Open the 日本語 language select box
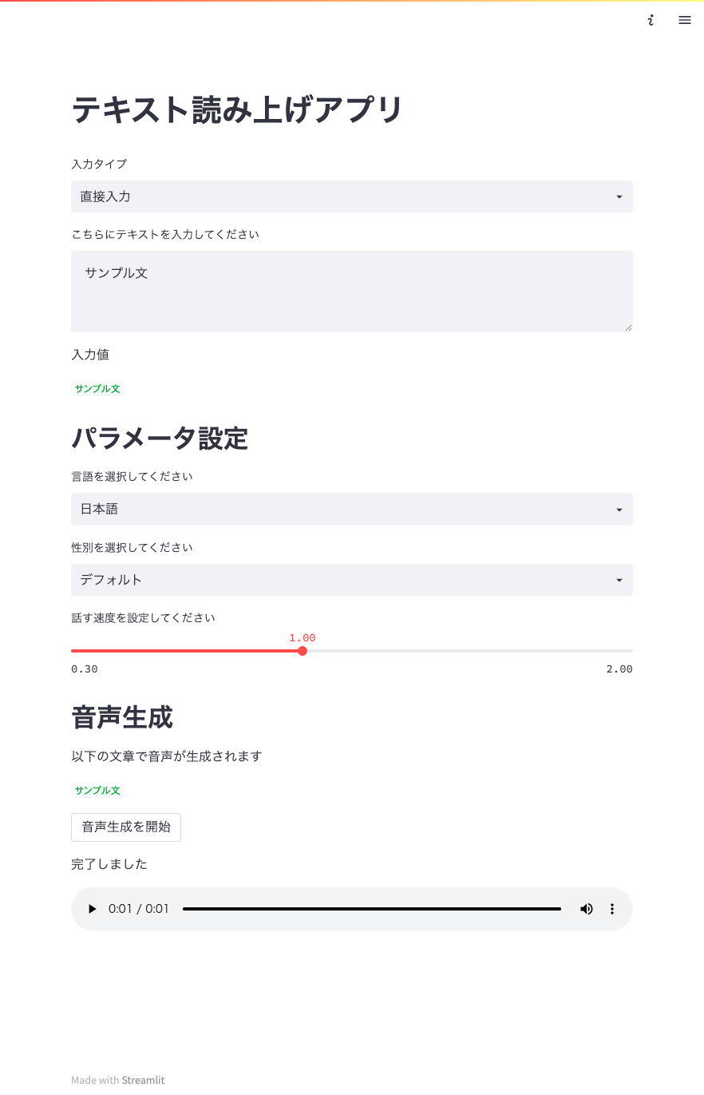The height and width of the screenshot is (1095, 704). tap(352, 509)
